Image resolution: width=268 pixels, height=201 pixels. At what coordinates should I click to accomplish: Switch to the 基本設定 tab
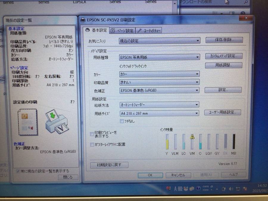tap(96, 30)
